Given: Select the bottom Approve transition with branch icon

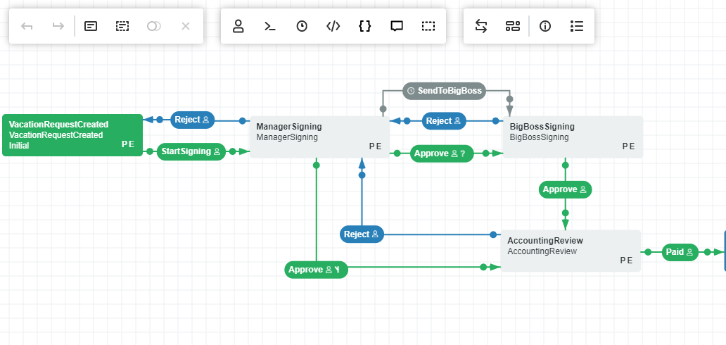Looking at the screenshot, I should [x=317, y=270].
